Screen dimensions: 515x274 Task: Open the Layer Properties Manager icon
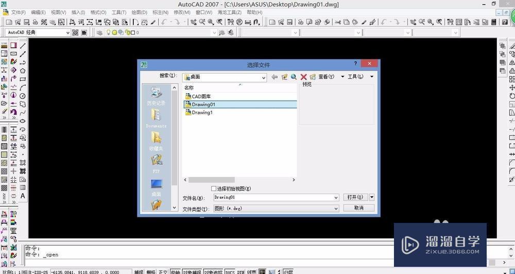click(99, 32)
